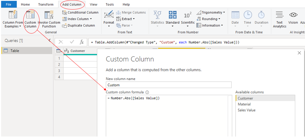Click the Custom Column icon

click(x=30, y=15)
